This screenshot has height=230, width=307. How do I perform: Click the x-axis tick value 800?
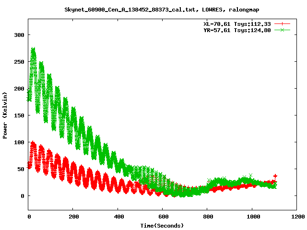click(208, 217)
